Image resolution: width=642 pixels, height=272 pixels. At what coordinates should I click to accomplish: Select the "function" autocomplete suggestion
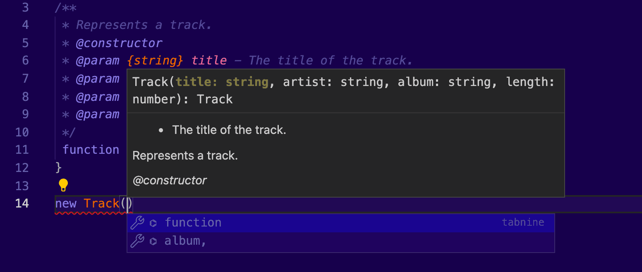click(x=193, y=223)
